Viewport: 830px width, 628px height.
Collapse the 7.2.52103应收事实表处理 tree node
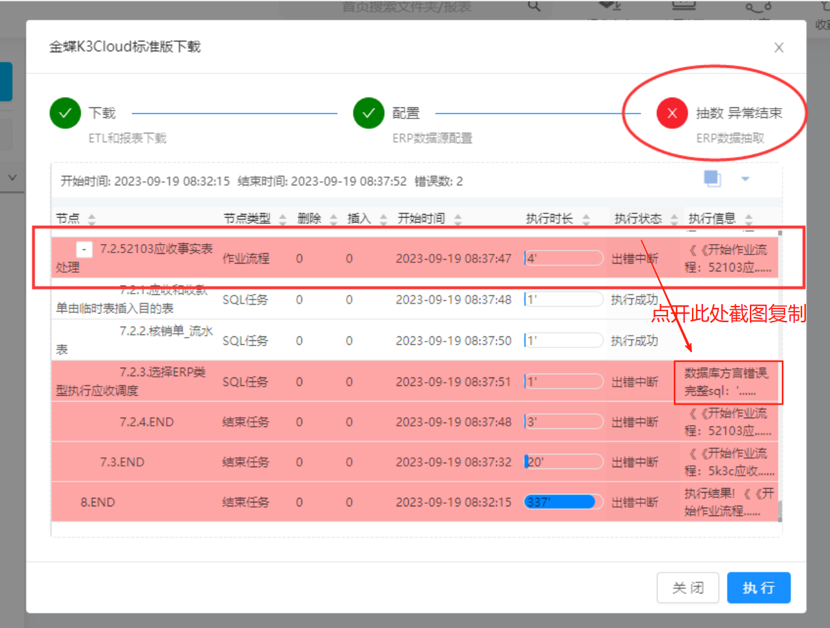click(84, 249)
